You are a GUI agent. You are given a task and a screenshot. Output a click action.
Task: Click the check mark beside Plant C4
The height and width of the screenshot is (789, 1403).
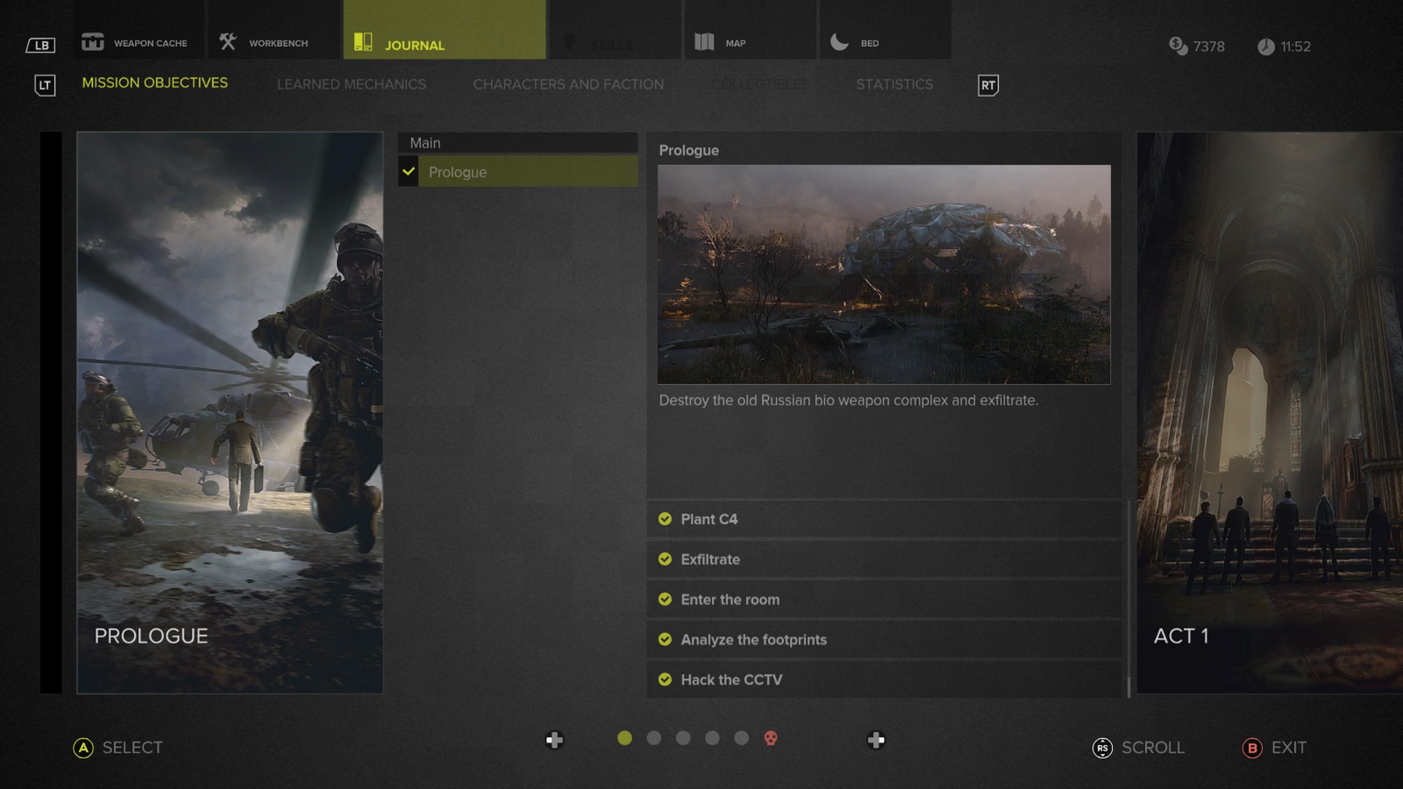(x=665, y=519)
